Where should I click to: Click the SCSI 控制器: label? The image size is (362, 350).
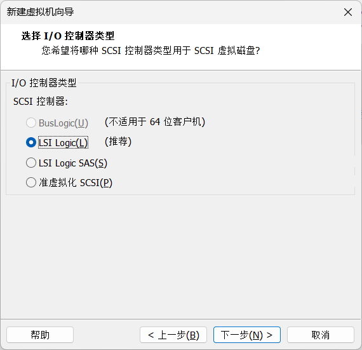(41, 102)
